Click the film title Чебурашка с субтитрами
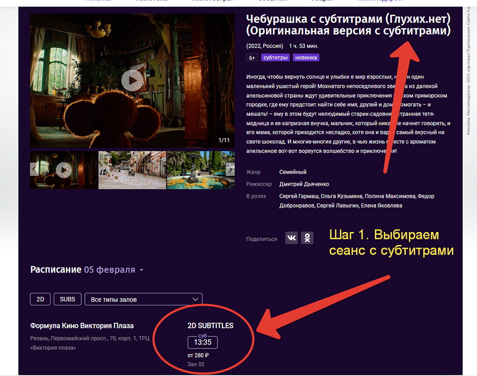The height and width of the screenshot is (376, 477). [348, 25]
